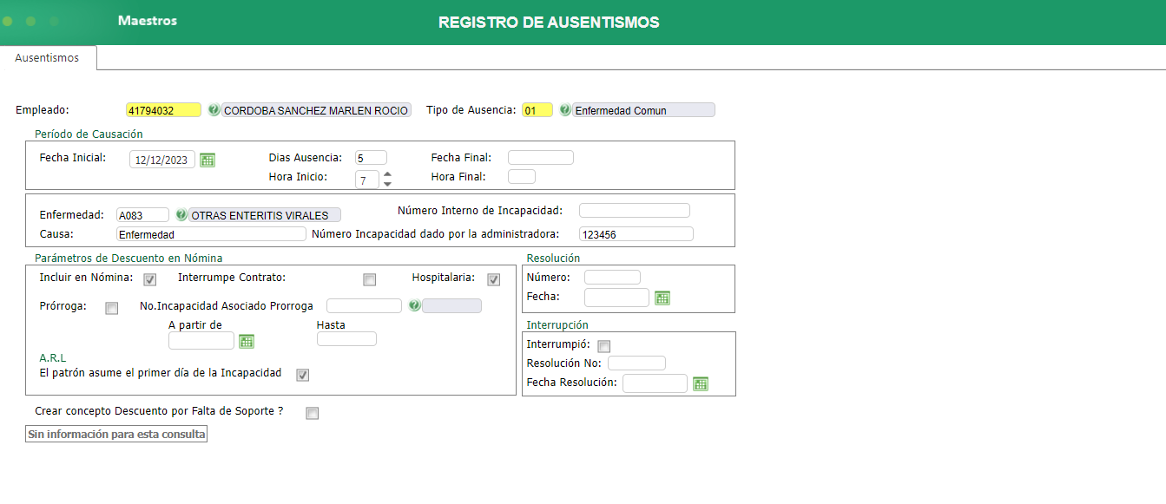
Task: Open the calendar for Resolución Fecha
Action: [663, 298]
